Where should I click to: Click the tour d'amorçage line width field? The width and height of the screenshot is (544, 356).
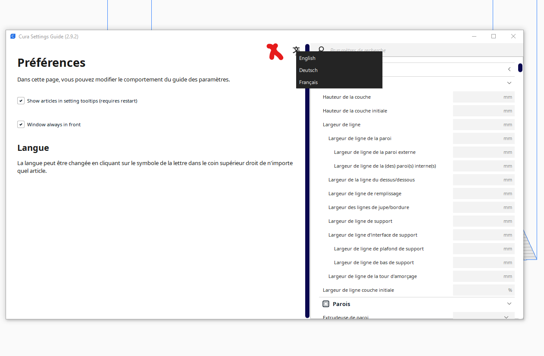(x=484, y=276)
